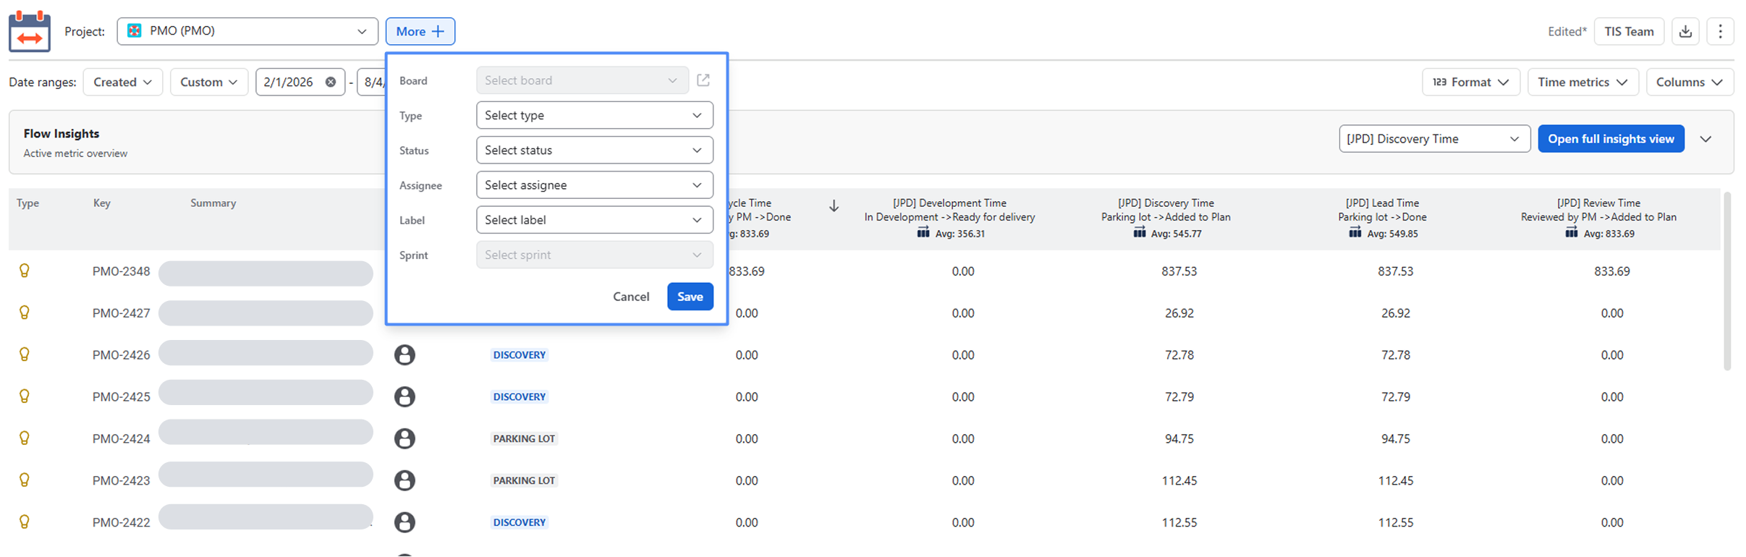Click DISCOVERY status badge for PMO-2426
Viewport: 1746px width, 557px height.
click(x=520, y=355)
